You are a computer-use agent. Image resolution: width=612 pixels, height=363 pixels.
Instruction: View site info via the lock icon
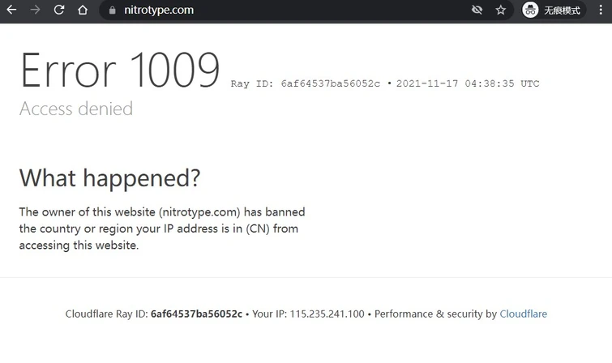[x=113, y=11]
